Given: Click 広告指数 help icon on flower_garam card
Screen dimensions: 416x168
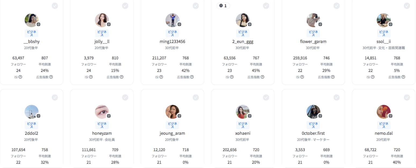Looking at the screenshot, I should (x=333, y=77).
